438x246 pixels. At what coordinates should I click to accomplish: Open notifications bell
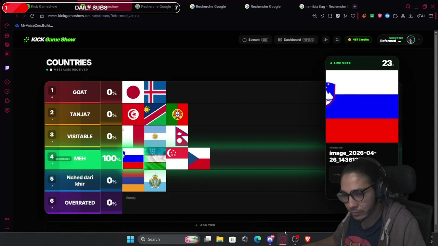(x=337, y=40)
